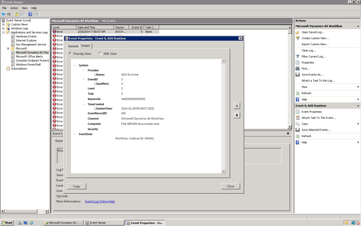Screen dimensions: 361x226
Task: Open the Help menu in menu bar
Action: click(34, 8)
